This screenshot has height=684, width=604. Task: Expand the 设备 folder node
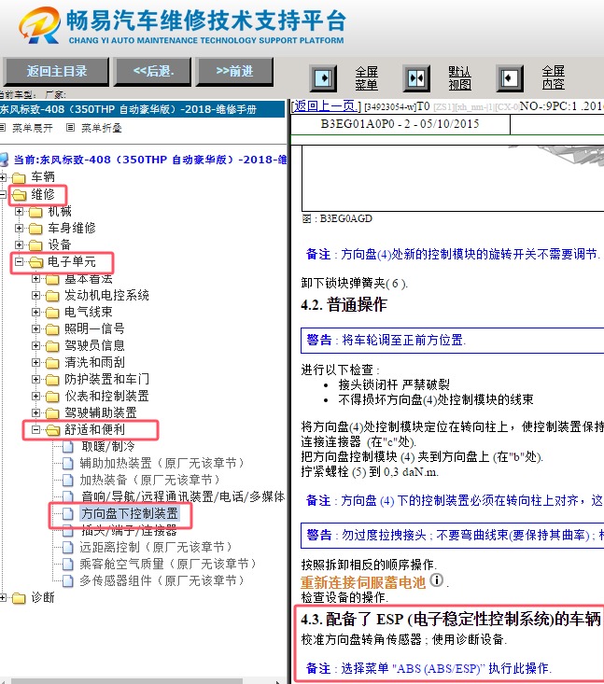point(20,244)
